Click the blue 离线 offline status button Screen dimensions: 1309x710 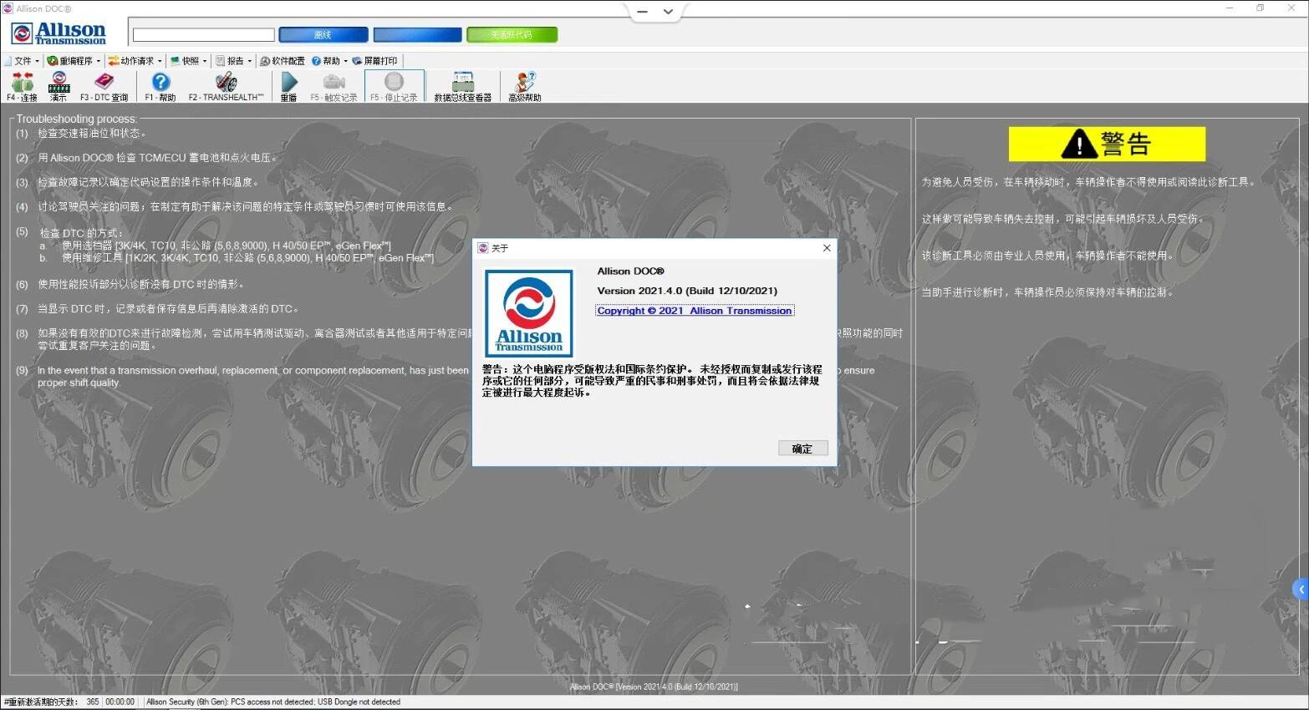coord(323,35)
